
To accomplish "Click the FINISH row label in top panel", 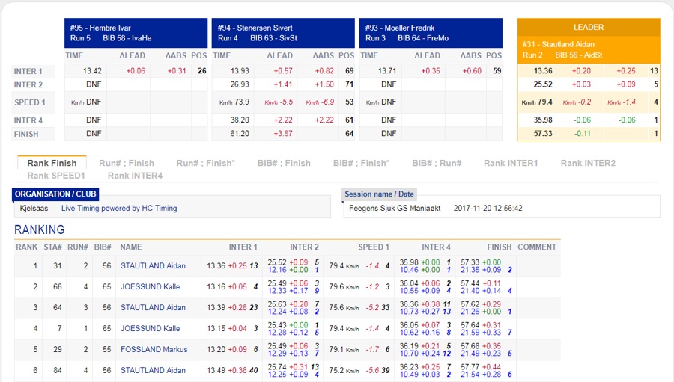I will 26,134.
